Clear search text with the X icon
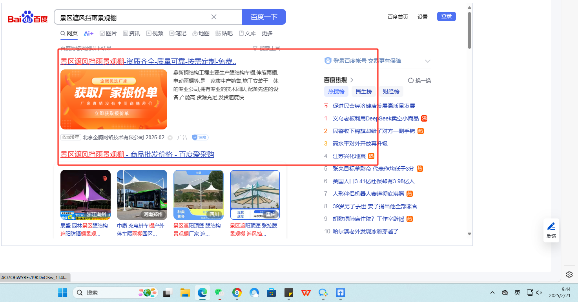This screenshot has width=578, height=302. tap(214, 17)
